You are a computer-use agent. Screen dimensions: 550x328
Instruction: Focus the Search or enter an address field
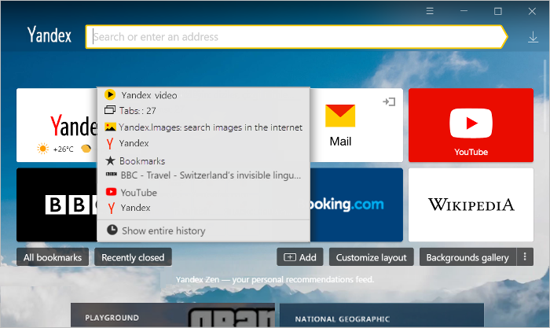pos(297,36)
